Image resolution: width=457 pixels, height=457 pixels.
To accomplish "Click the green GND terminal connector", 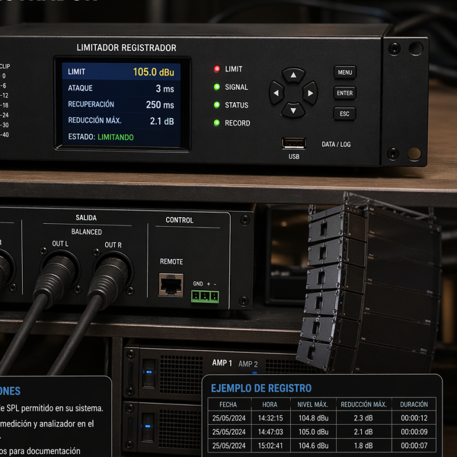I will (205, 295).
